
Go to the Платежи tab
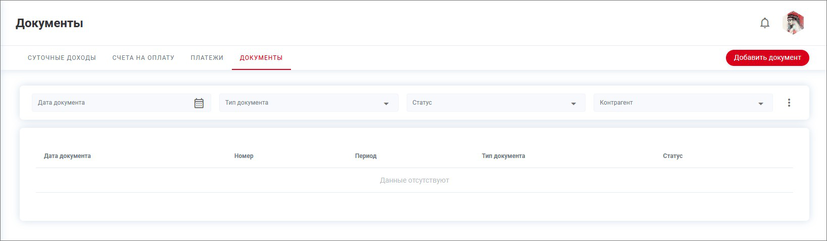tap(207, 58)
